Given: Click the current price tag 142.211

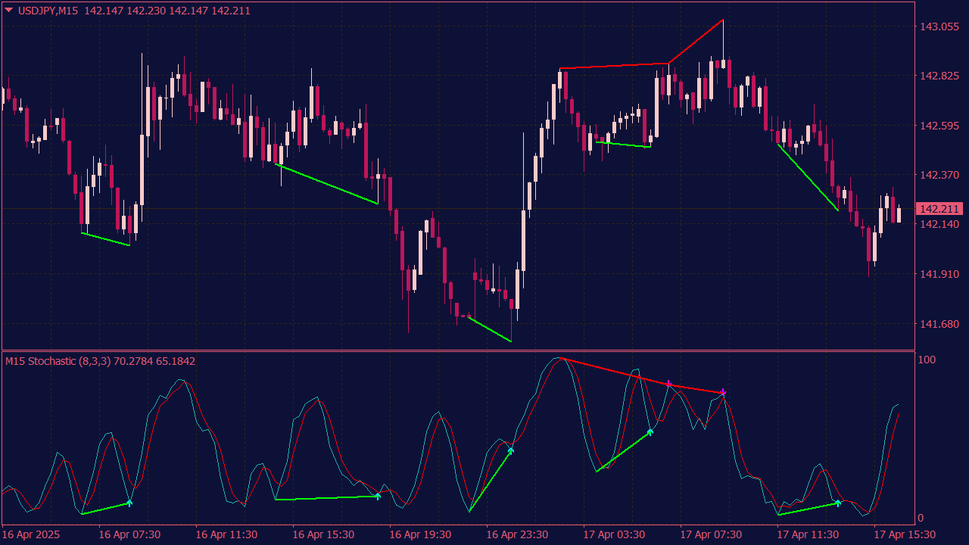Looking at the screenshot, I should pos(939,209).
